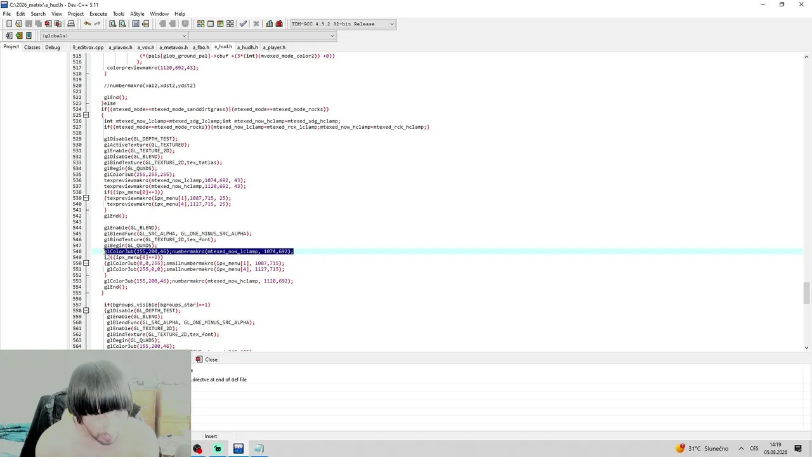Click the Close button in bottom panel

click(207, 359)
